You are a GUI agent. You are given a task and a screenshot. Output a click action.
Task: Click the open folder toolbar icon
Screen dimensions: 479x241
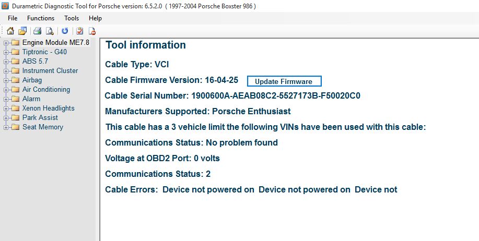tap(22, 31)
